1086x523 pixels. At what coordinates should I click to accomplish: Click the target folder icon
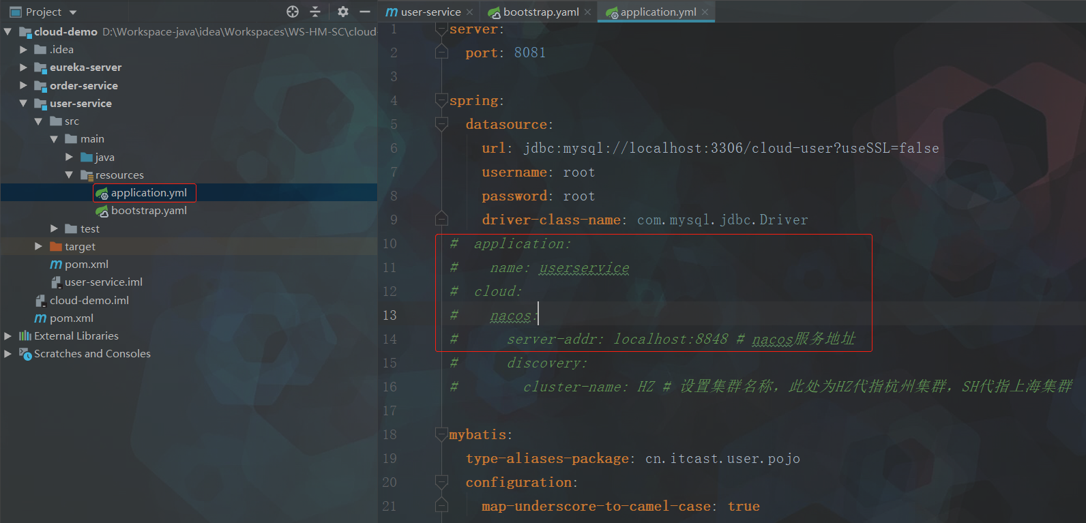click(x=56, y=246)
